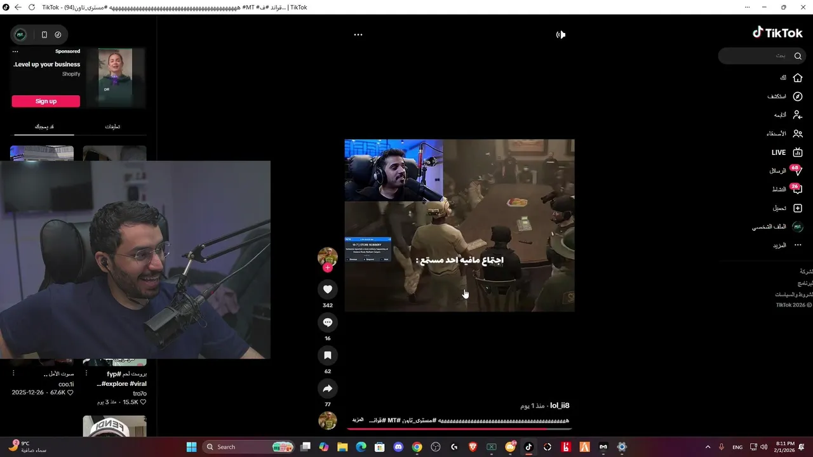Switch to the 'You may like' tab

[x=44, y=126]
